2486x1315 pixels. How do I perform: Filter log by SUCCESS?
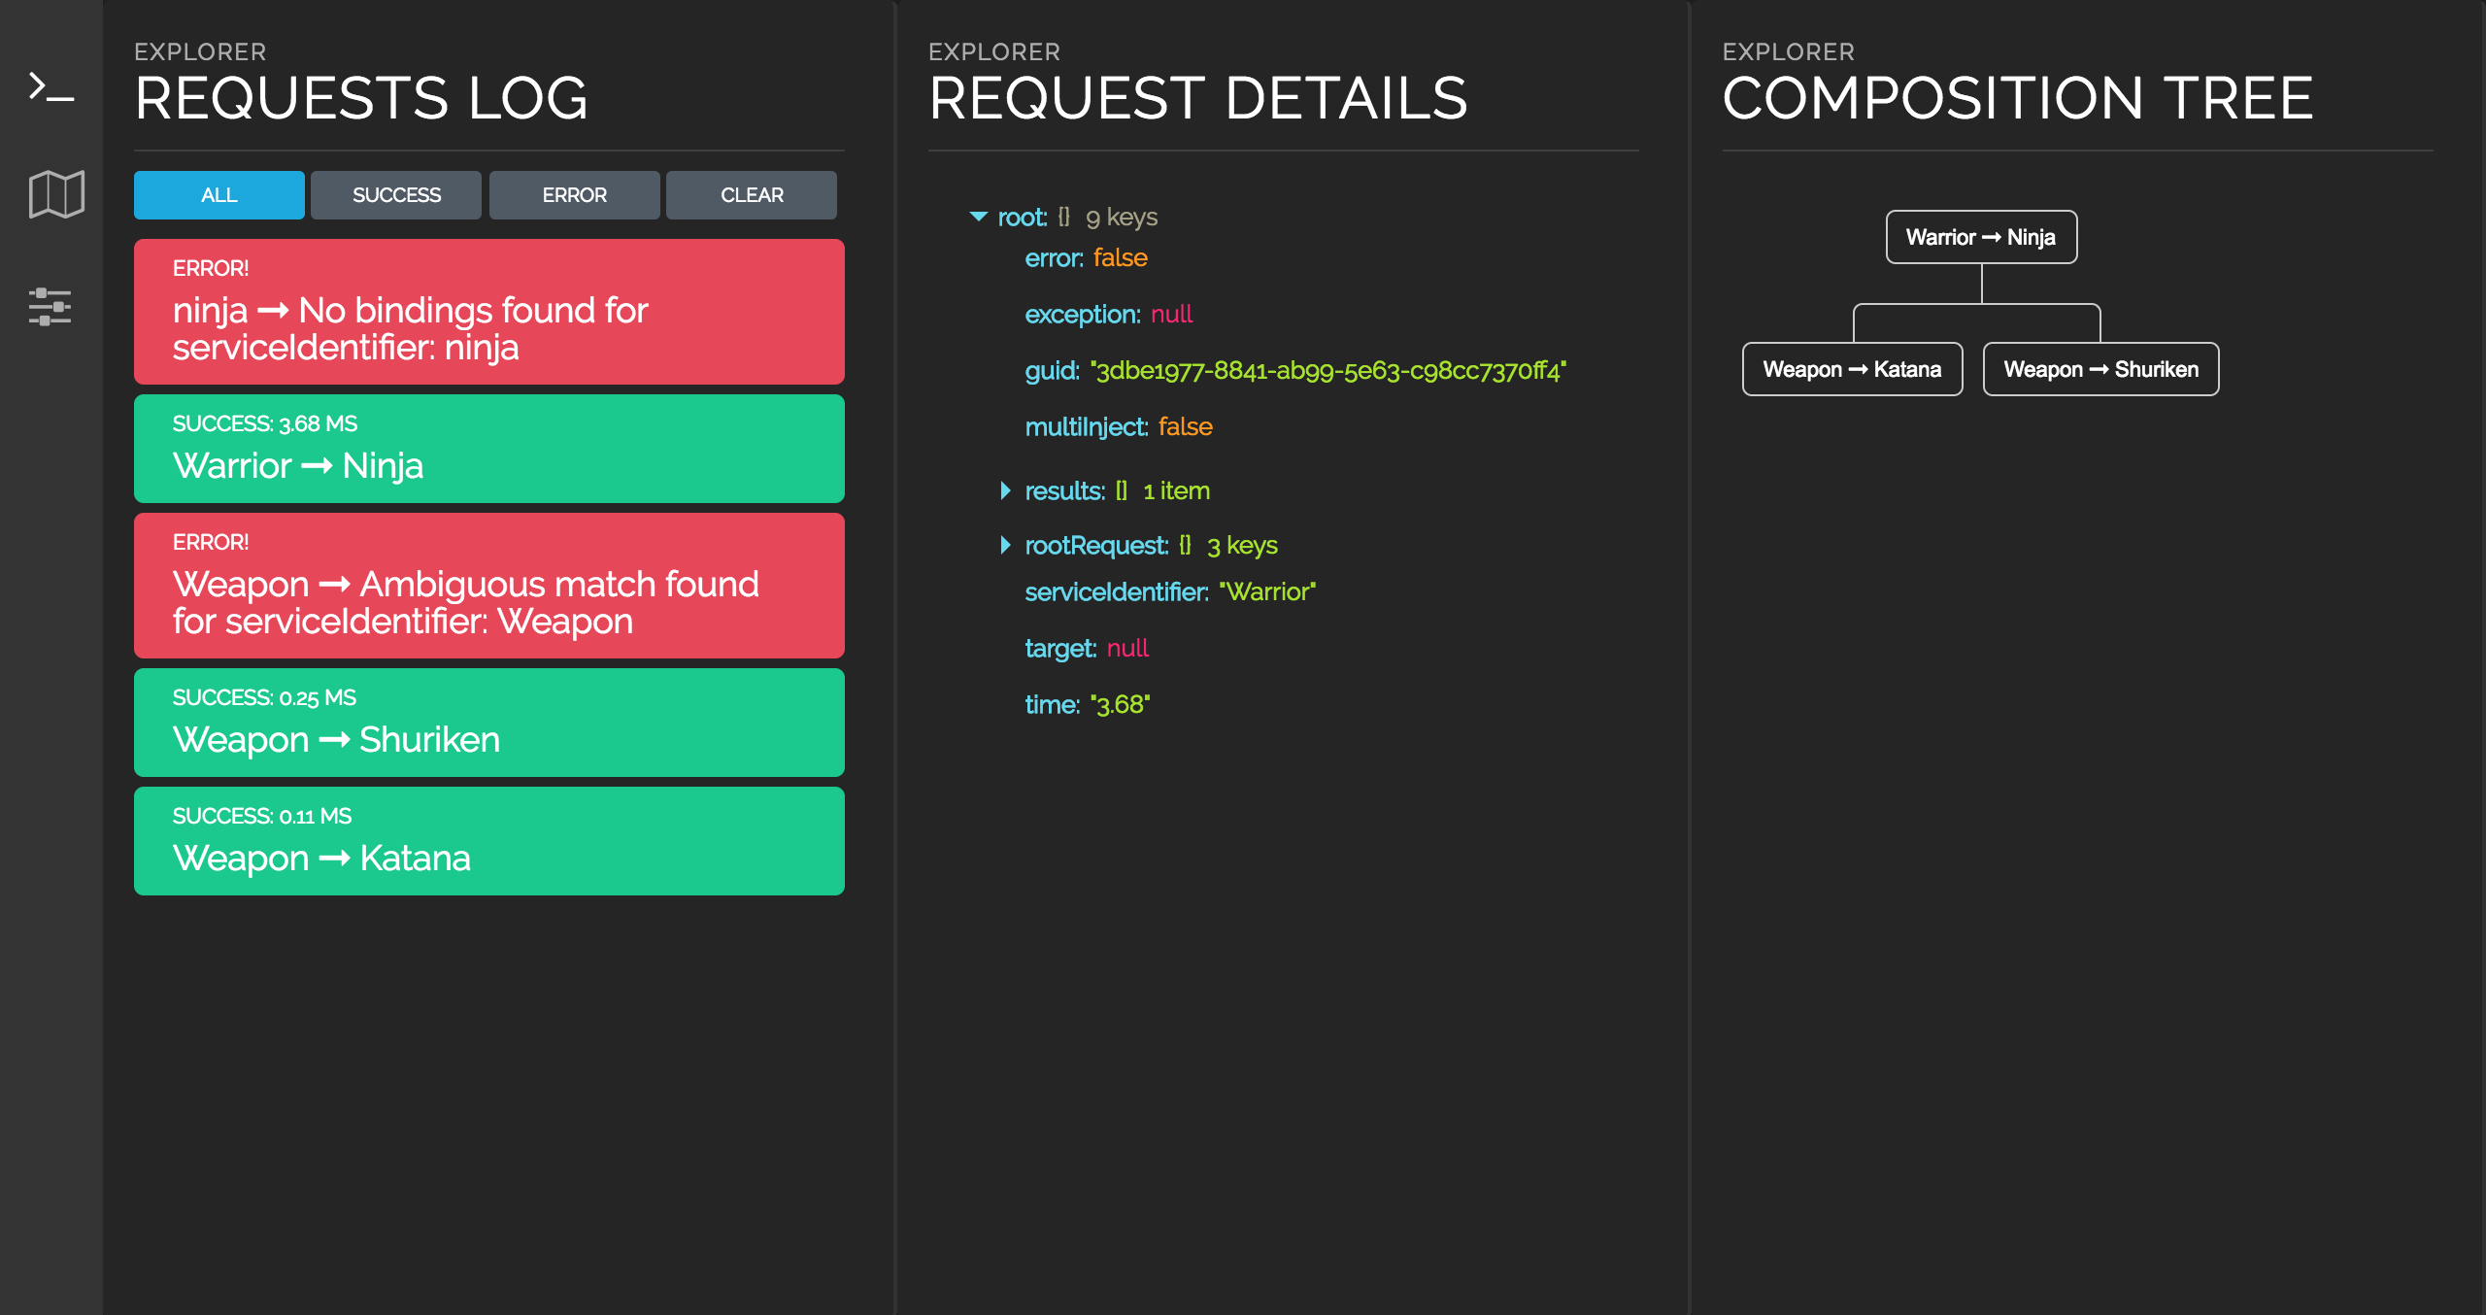pyautogui.click(x=396, y=195)
